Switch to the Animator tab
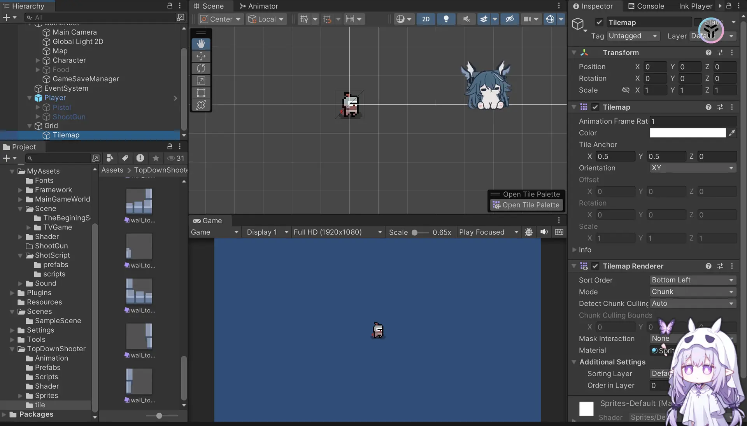This screenshot has height=426, width=747. tap(259, 6)
